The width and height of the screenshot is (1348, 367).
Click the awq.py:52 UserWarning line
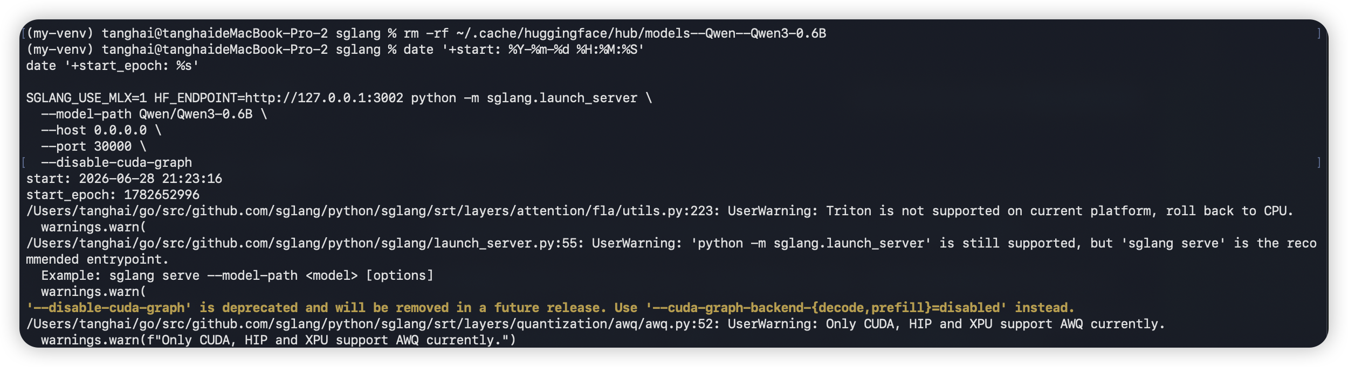coord(595,324)
